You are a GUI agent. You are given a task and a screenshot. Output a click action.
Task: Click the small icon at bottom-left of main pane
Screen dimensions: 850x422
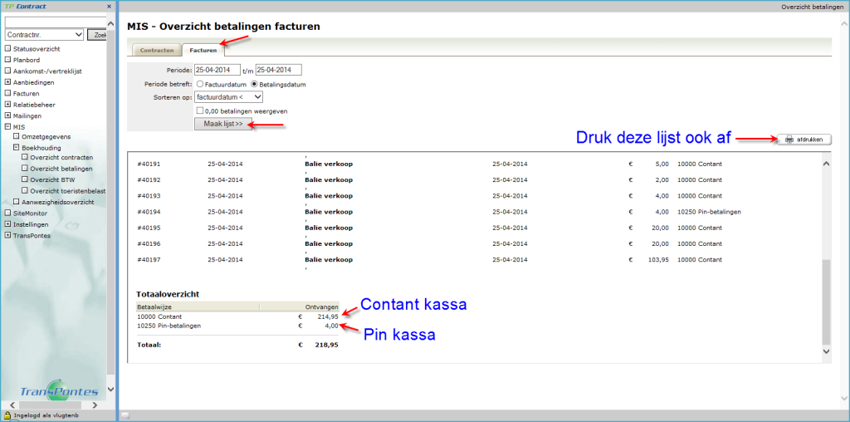[x=125, y=415]
